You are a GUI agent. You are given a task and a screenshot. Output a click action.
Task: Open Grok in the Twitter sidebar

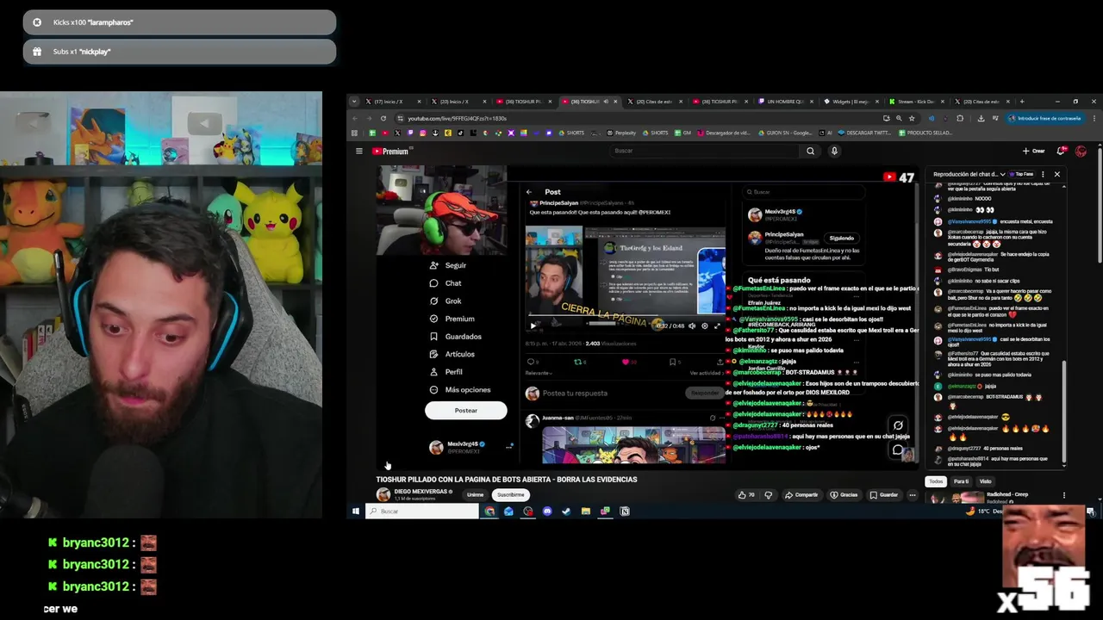(x=446, y=301)
